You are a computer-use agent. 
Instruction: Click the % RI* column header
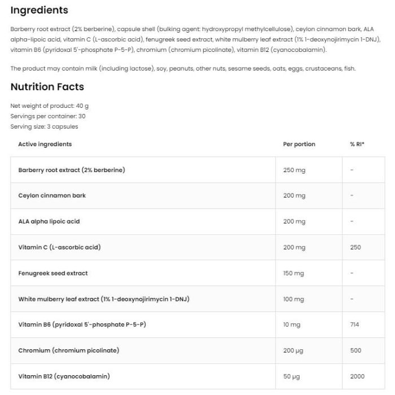click(x=357, y=144)
